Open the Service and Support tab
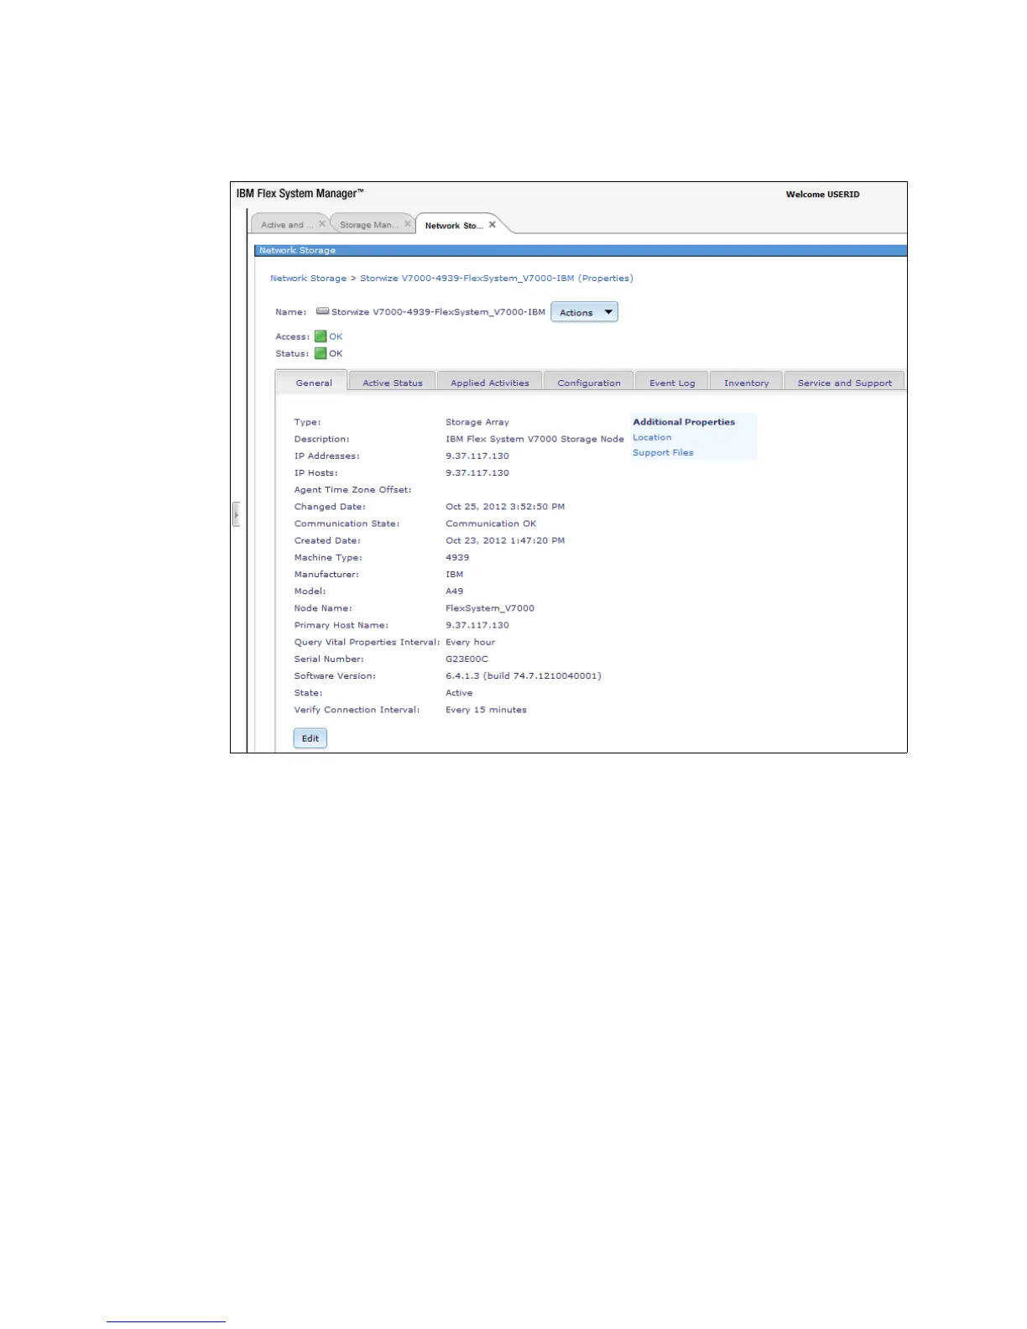The height and width of the screenshot is (1329, 1027). click(845, 383)
